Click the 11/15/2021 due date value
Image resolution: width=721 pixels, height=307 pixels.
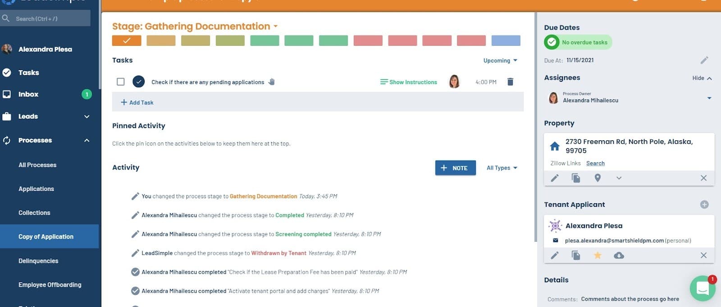point(580,60)
